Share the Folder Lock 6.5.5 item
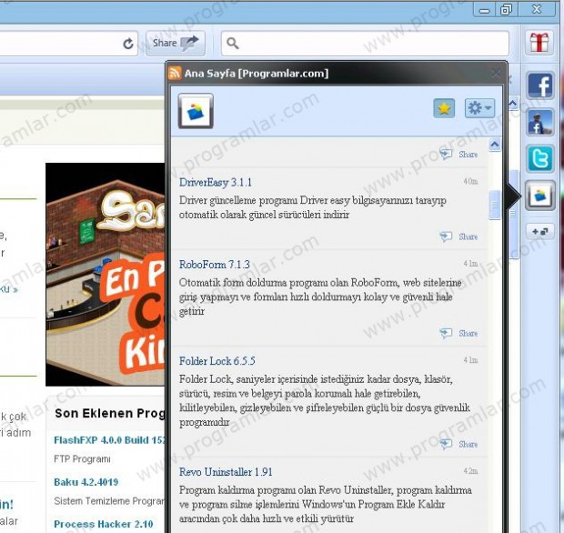Viewport: 564px width, 533px height. tap(459, 444)
